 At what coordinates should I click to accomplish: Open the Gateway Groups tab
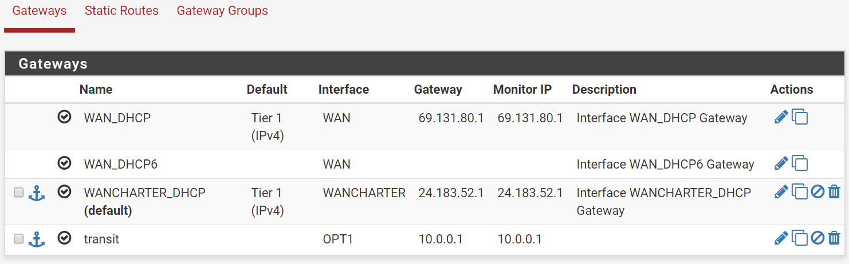(222, 11)
